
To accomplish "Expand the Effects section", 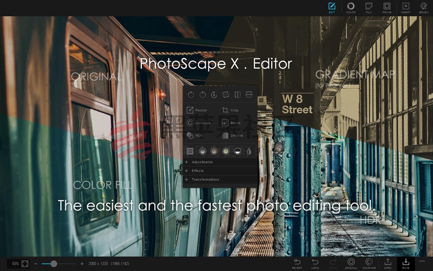I will click(x=220, y=171).
